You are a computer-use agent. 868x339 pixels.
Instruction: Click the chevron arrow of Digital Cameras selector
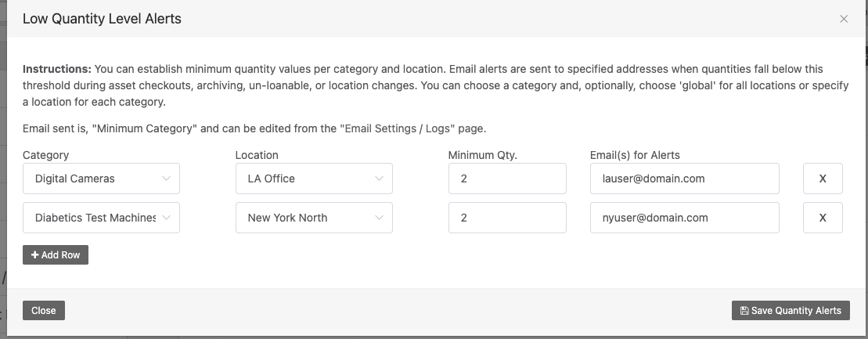pos(166,179)
